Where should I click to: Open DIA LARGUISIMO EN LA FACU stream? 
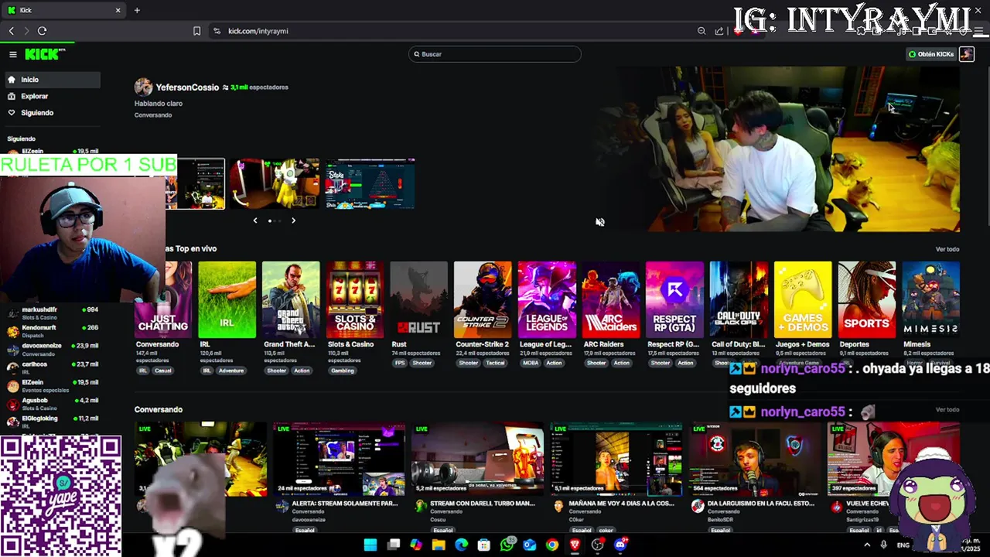tap(755, 460)
